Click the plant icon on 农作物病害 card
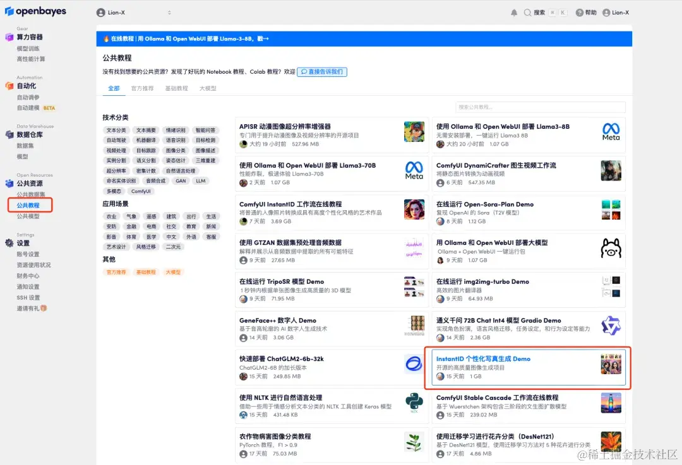682x465 pixels. pyautogui.click(x=414, y=442)
